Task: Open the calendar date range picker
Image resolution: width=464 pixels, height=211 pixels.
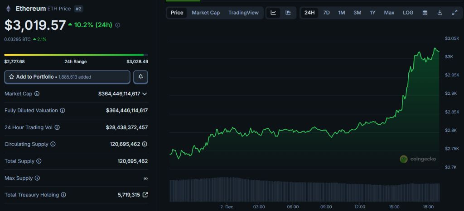Action: coord(425,13)
